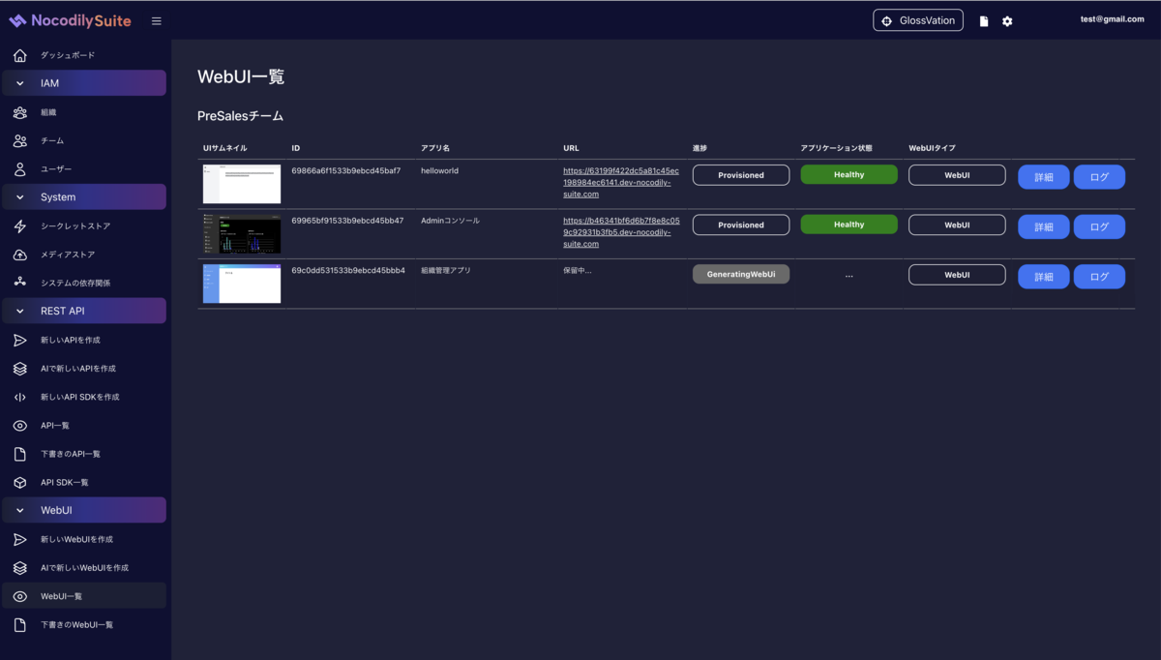Click the 下書きのAPI一覧 file icon
The image size is (1161, 660).
pyautogui.click(x=20, y=454)
